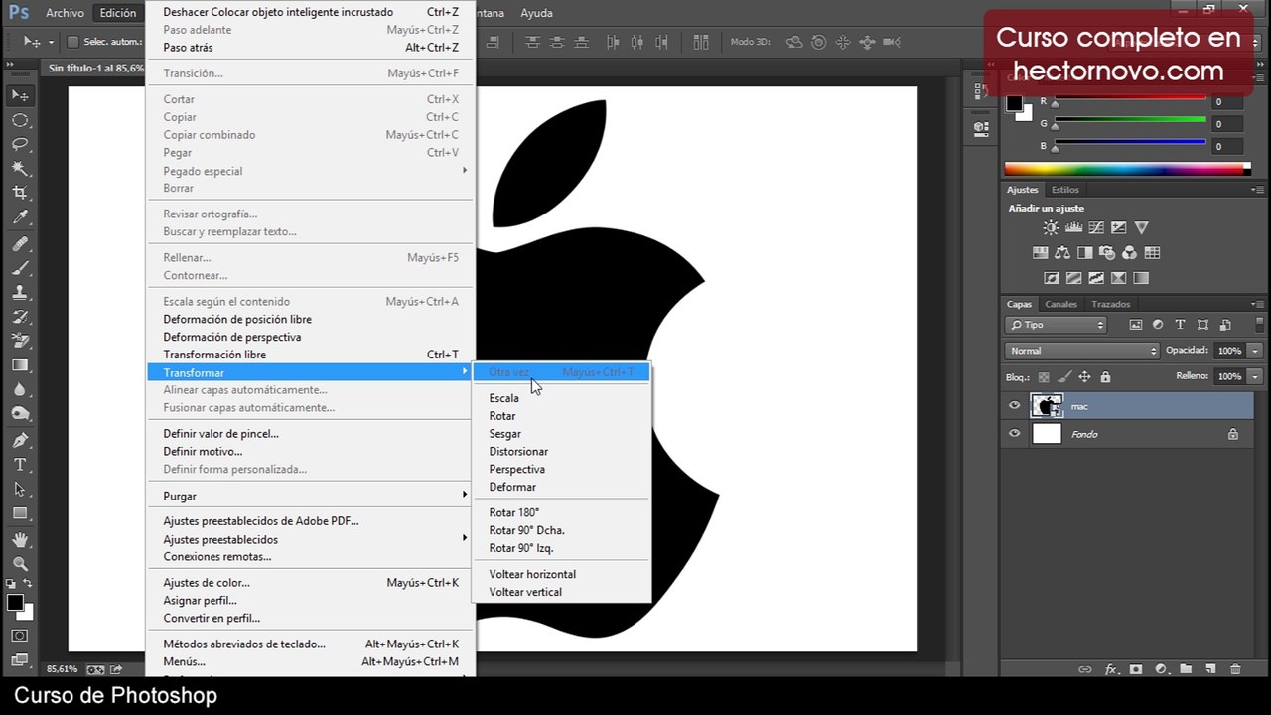This screenshot has height=715, width=1271.
Task: Expand the Pegado especial submenu
Action: coord(312,171)
